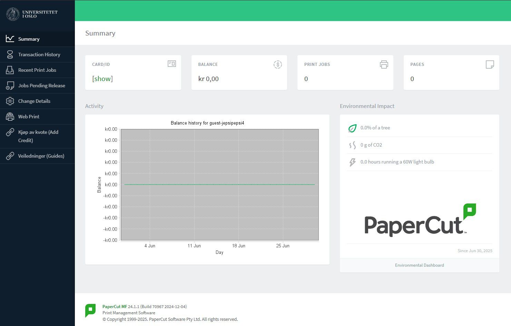Image resolution: width=511 pixels, height=326 pixels.
Task: Click the CO2 steam icon
Action: point(352,145)
